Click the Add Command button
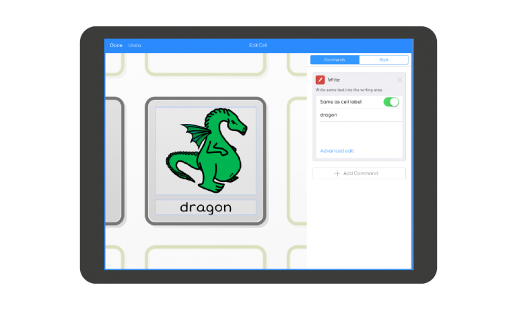The image size is (517, 310). (x=359, y=173)
